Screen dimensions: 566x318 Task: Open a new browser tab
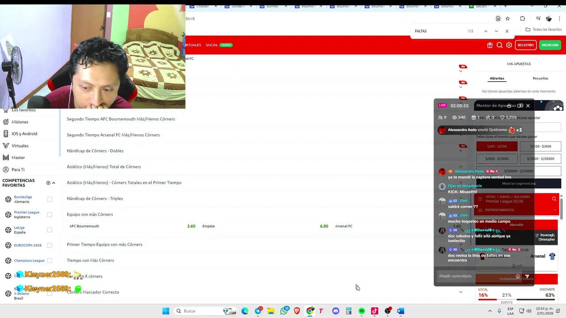point(505,6)
